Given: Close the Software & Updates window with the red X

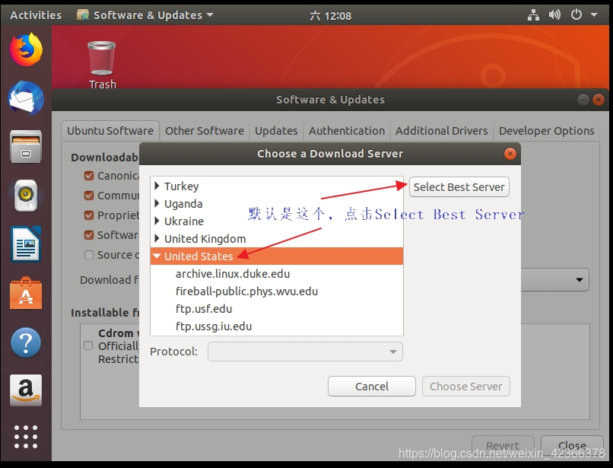Looking at the screenshot, I should 598,100.
